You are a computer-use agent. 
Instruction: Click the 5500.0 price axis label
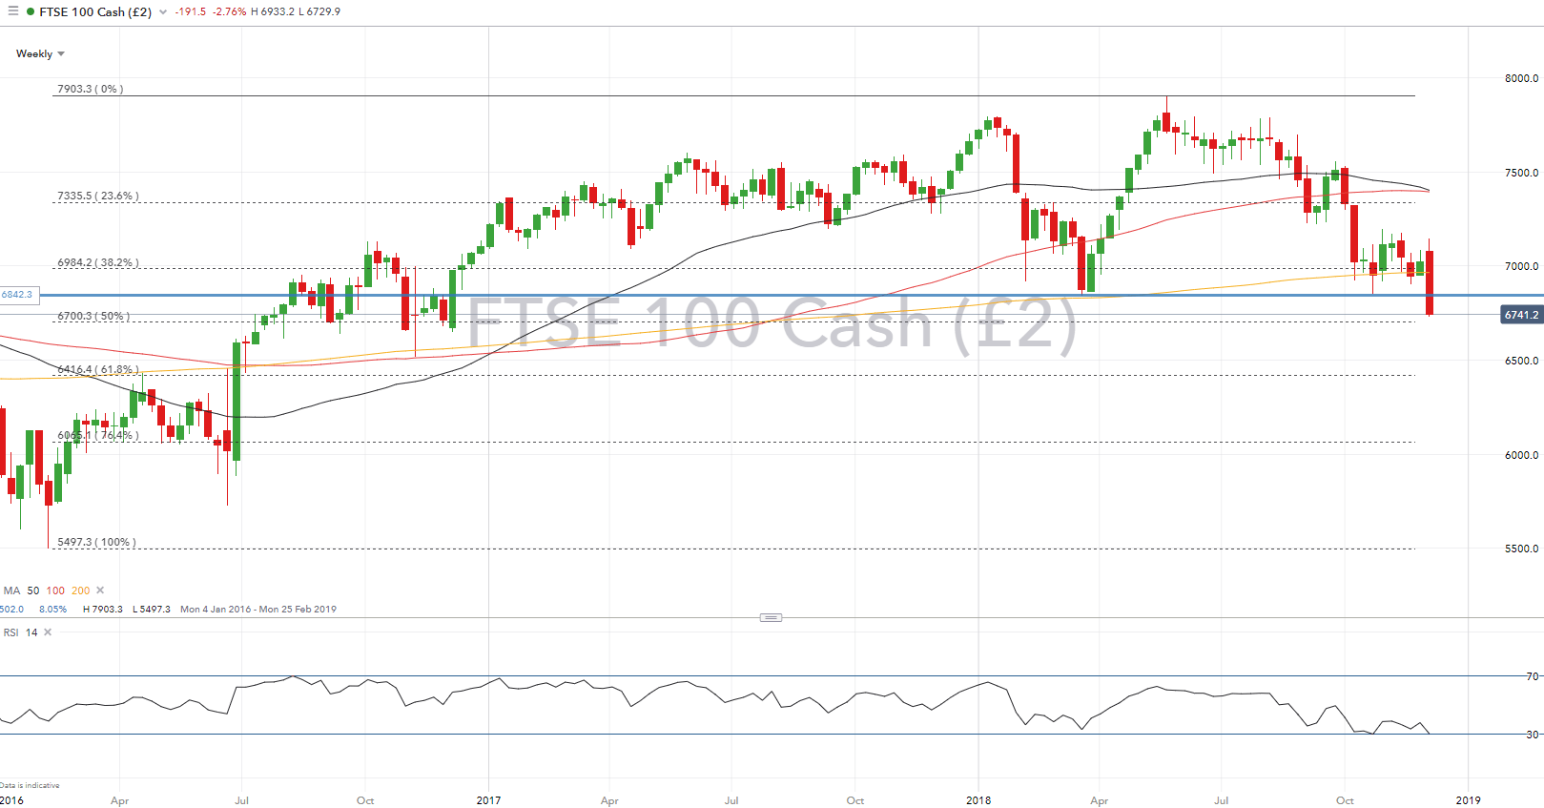click(1521, 549)
